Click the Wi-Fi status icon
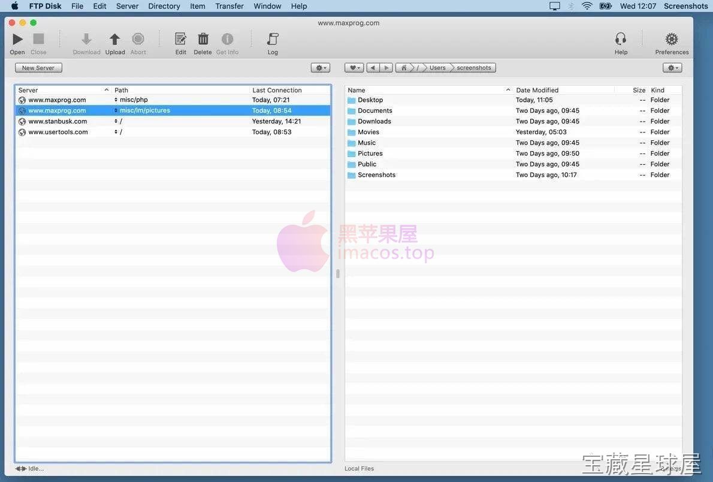The height and width of the screenshot is (482, 713). click(587, 6)
